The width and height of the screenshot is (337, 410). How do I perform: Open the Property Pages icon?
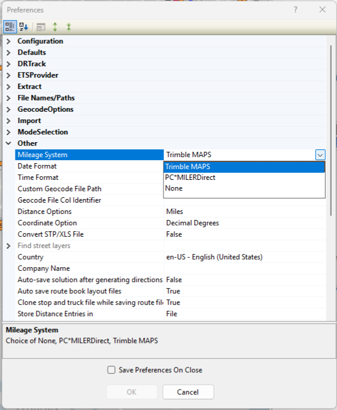[41, 27]
